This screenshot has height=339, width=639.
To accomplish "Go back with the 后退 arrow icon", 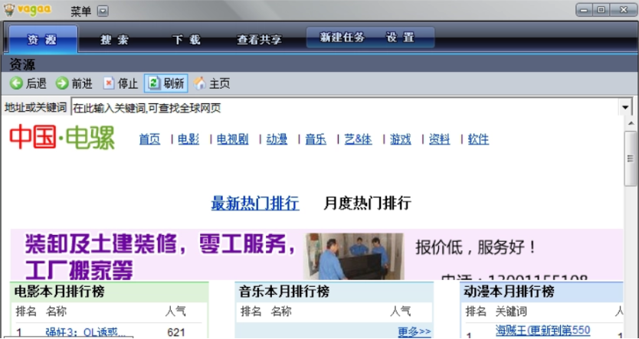I will (x=16, y=83).
